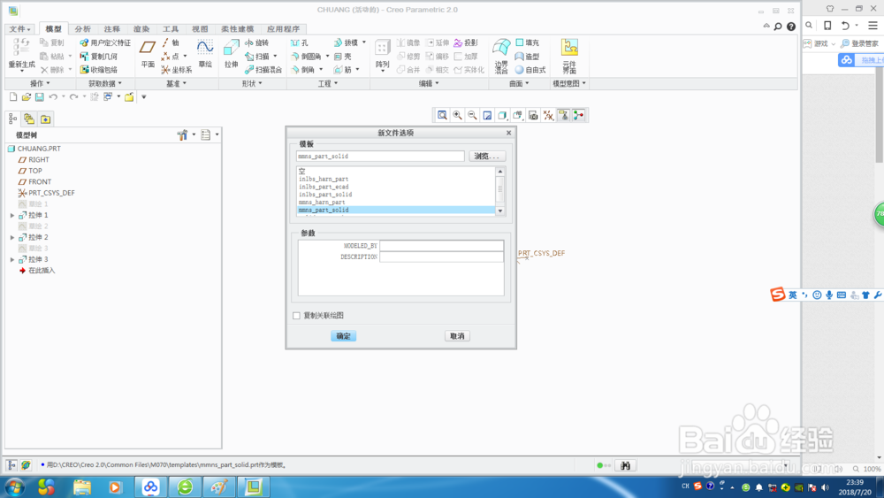Viewport: 884px width, 498px height.
Task: Open Windows Start menu
Action: [x=15, y=487]
